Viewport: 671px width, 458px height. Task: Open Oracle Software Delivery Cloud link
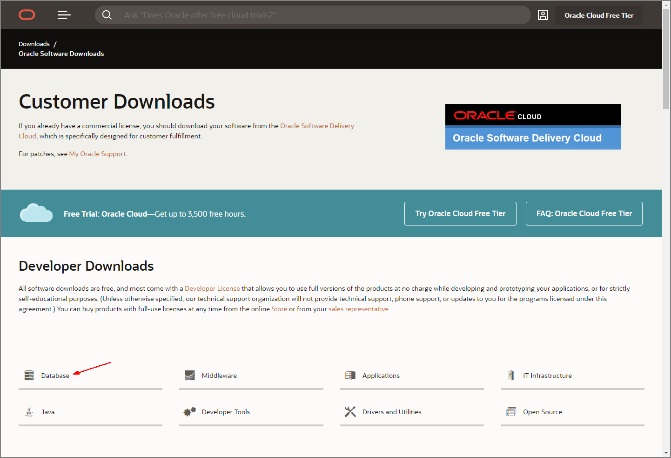coord(317,126)
